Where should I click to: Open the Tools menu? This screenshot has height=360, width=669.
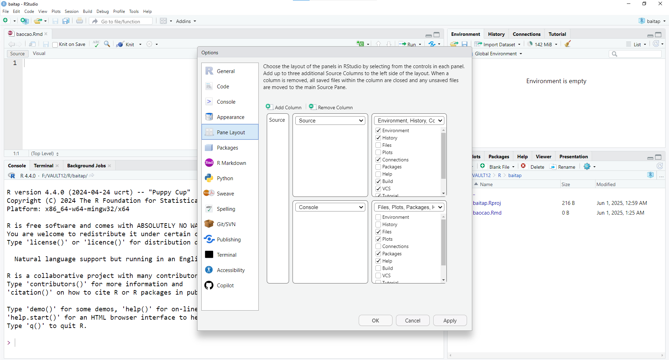click(134, 11)
